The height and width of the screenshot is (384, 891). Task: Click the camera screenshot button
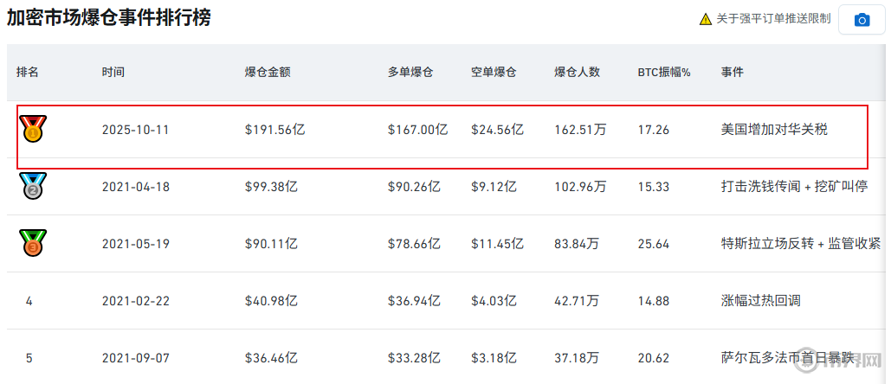tap(862, 20)
